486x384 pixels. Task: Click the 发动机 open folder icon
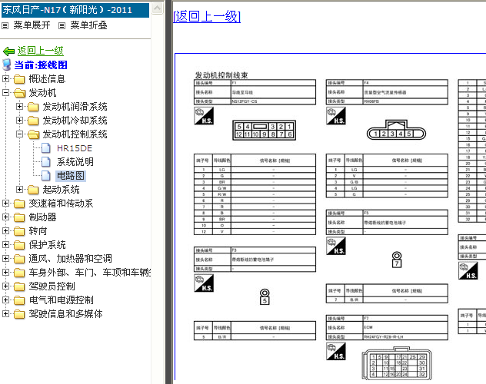click(19, 93)
